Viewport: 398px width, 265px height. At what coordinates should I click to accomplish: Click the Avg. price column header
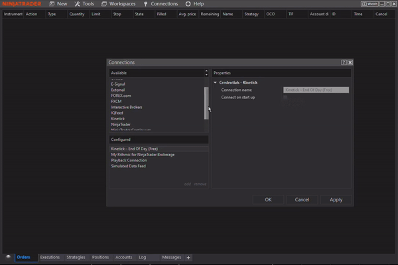click(x=187, y=14)
